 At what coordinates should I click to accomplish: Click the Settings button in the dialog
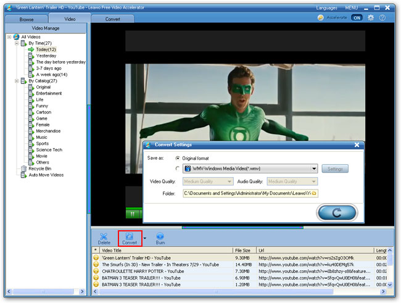(335, 169)
